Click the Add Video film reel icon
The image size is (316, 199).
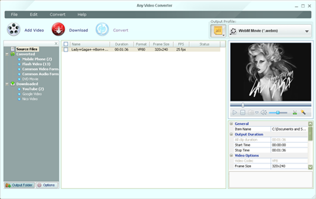(14, 29)
